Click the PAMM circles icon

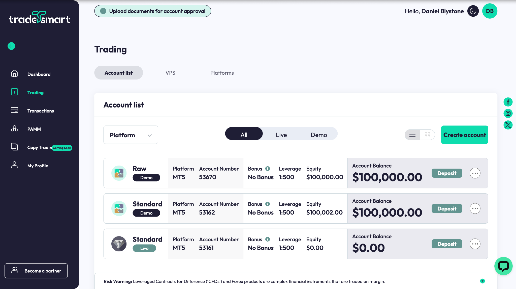click(x=14, y=128)
